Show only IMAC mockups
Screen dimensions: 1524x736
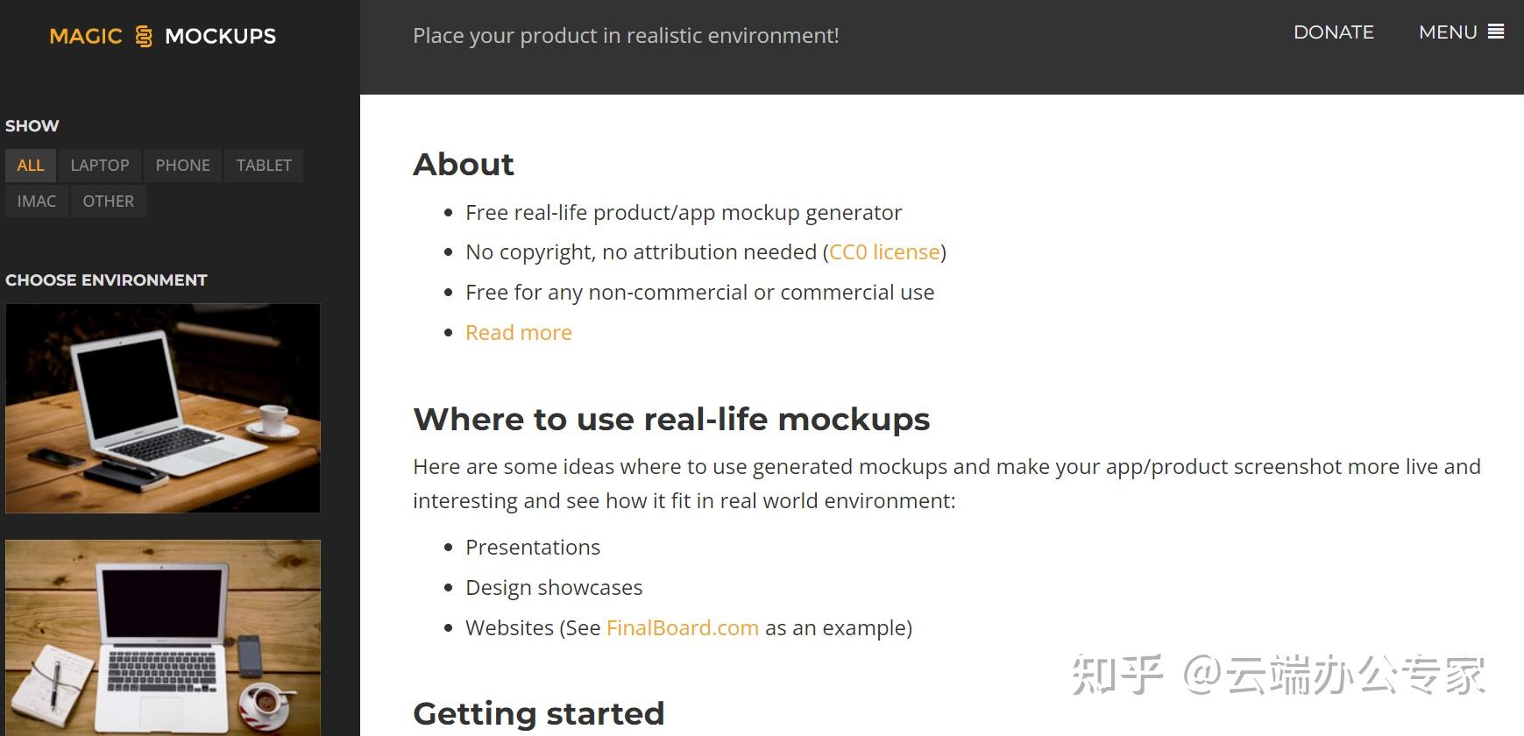tap(37, 202)
